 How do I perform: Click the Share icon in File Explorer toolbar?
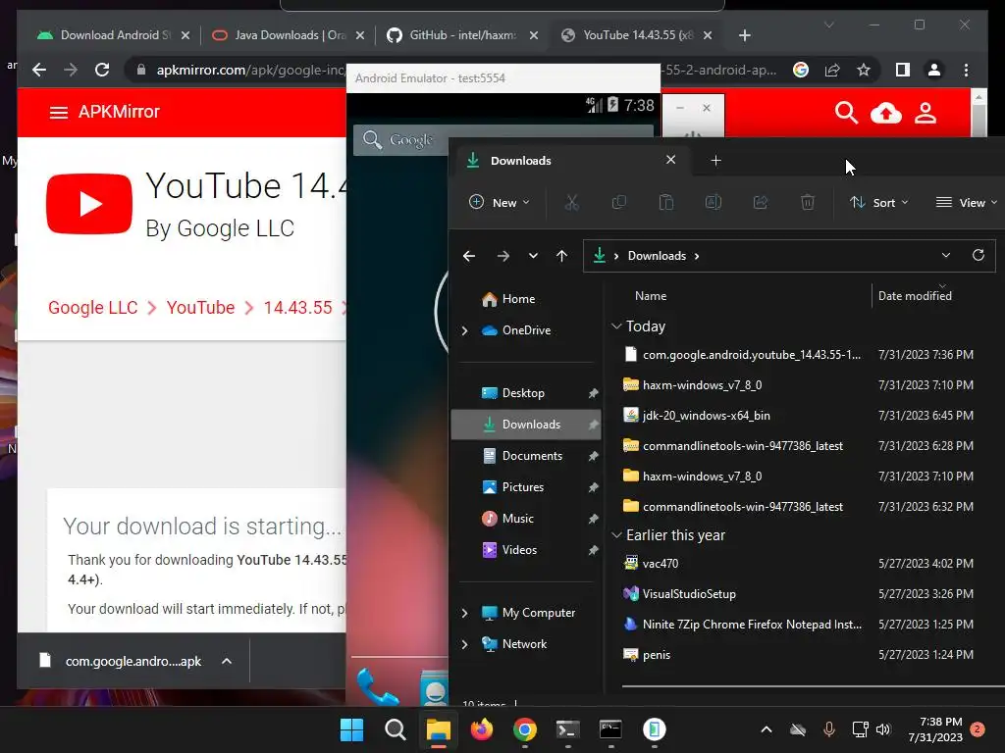pyautogui.click(x=761, y=203)
